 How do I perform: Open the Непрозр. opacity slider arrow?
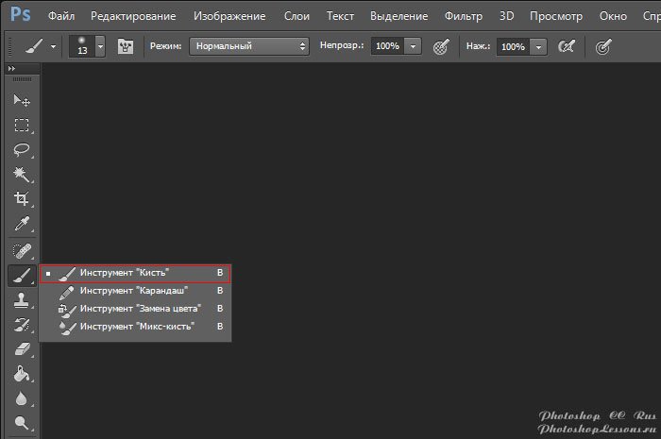[x=414, y=46]
